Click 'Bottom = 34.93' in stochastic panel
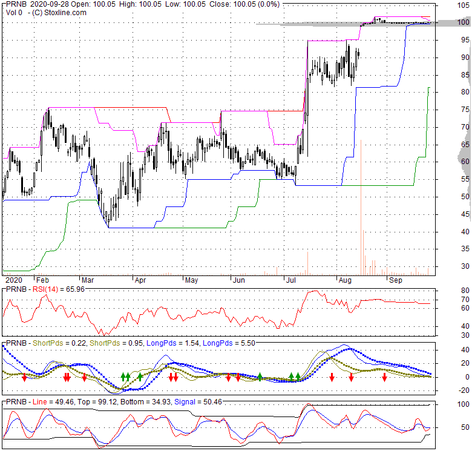Viewport: 472px width, 451px height. (146, 402)
